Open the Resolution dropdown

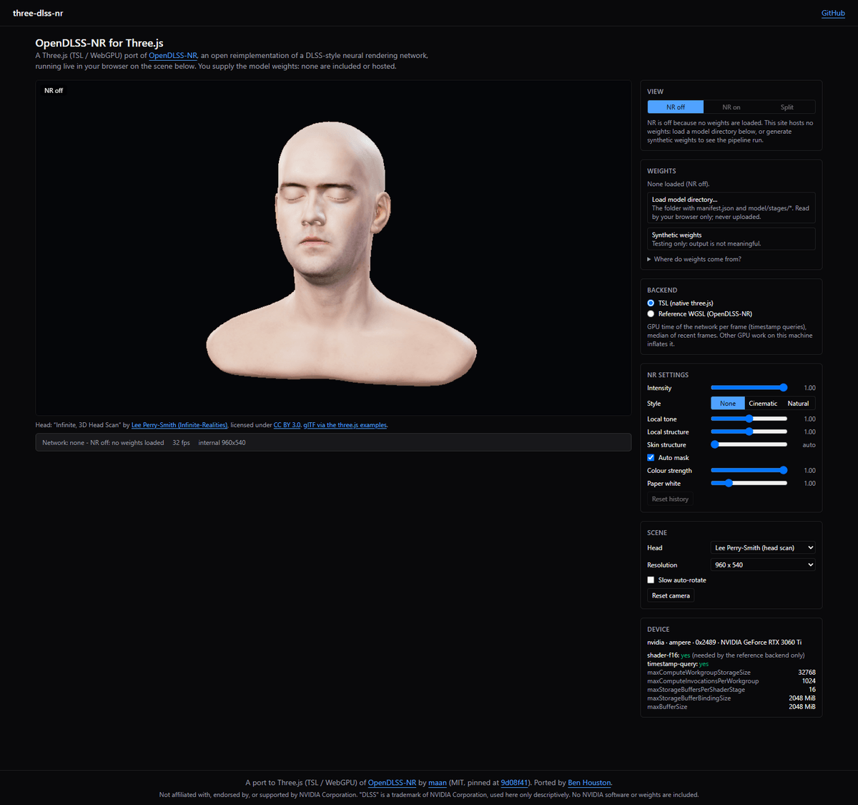(763, 565)
